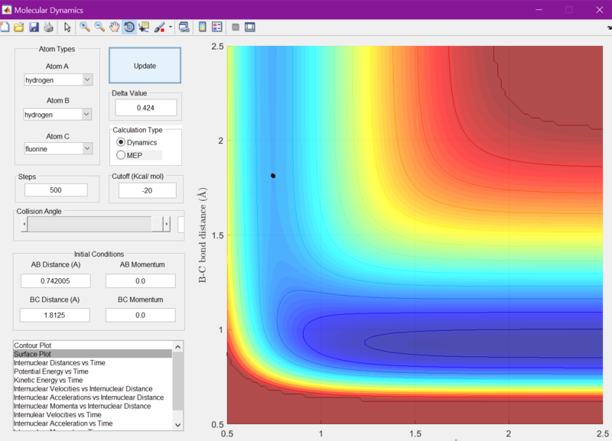Click the Open File folder icon
The height and width of the screenshot is (441, 612).
tap(19, 27)
